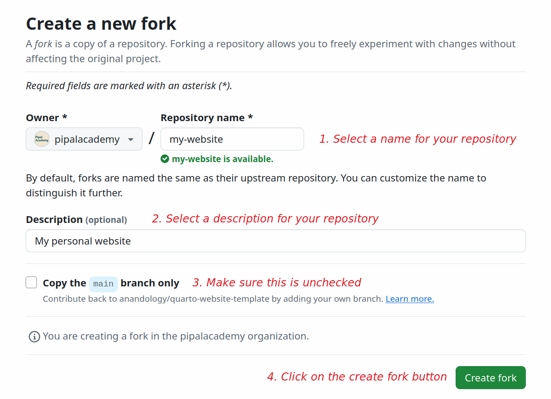This screenshot has width=551, height=399.
Task: Open the Learn more link
Action: click(410, 299)
